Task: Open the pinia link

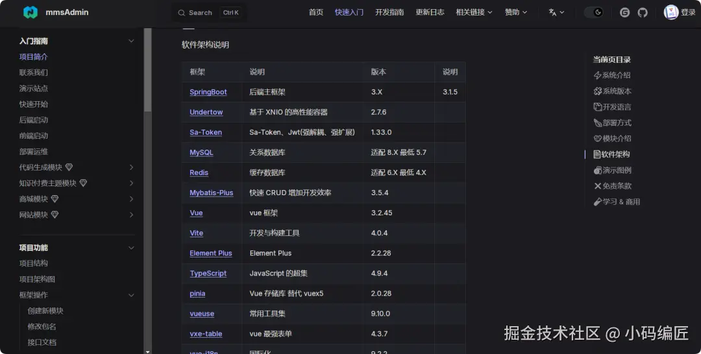Action: pos(197,293)
